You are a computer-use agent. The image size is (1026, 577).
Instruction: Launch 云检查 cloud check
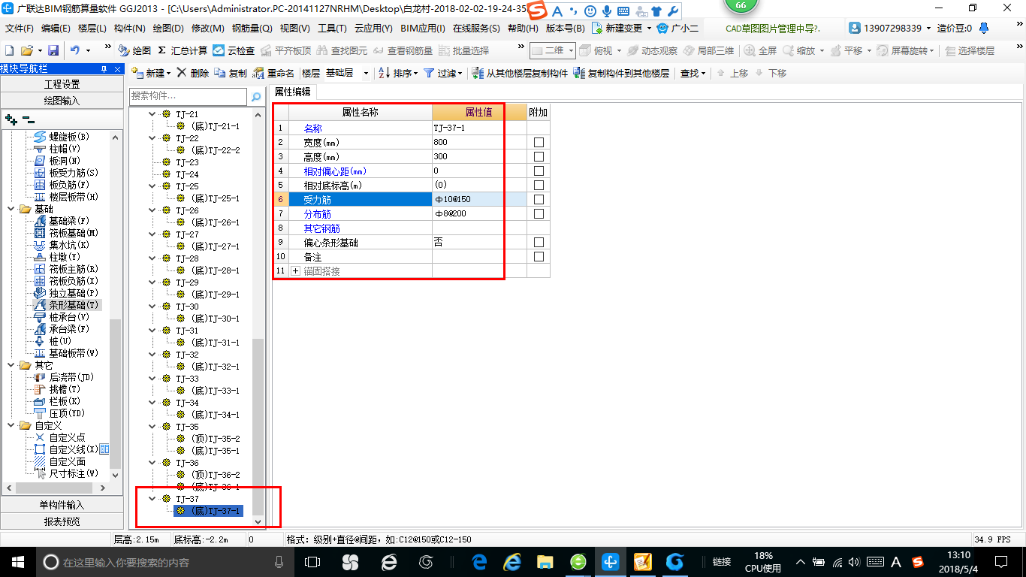pos(234,50)
